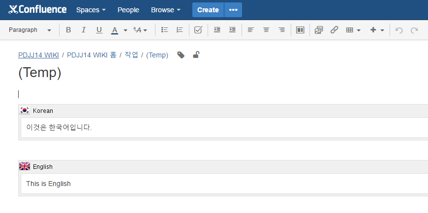Viewport: 428px width, 213px height.
Task: Toggle bold formatting
Action: 68,30
